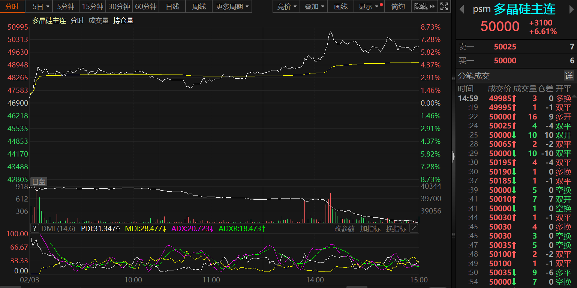Go to previous contract with left arrow
Viewport: 577px width, 288px height.
click(462, 10)
